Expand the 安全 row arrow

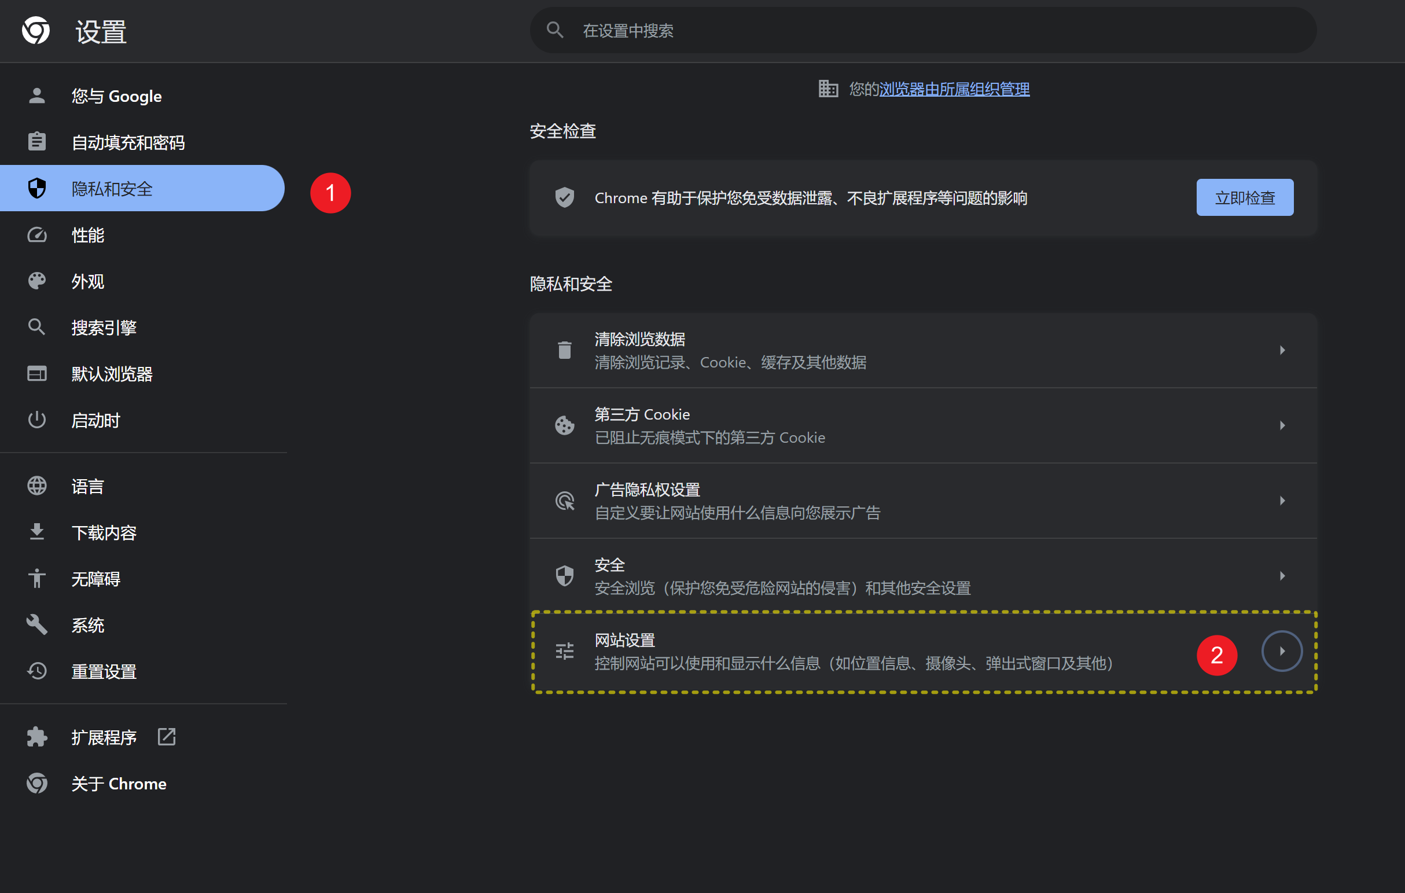(x=1282, y=576)
